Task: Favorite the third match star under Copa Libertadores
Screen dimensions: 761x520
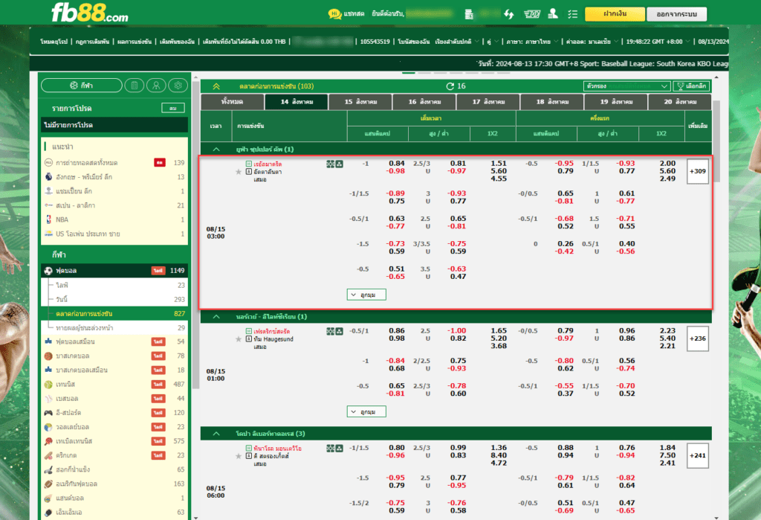Action: pos(239,456)
